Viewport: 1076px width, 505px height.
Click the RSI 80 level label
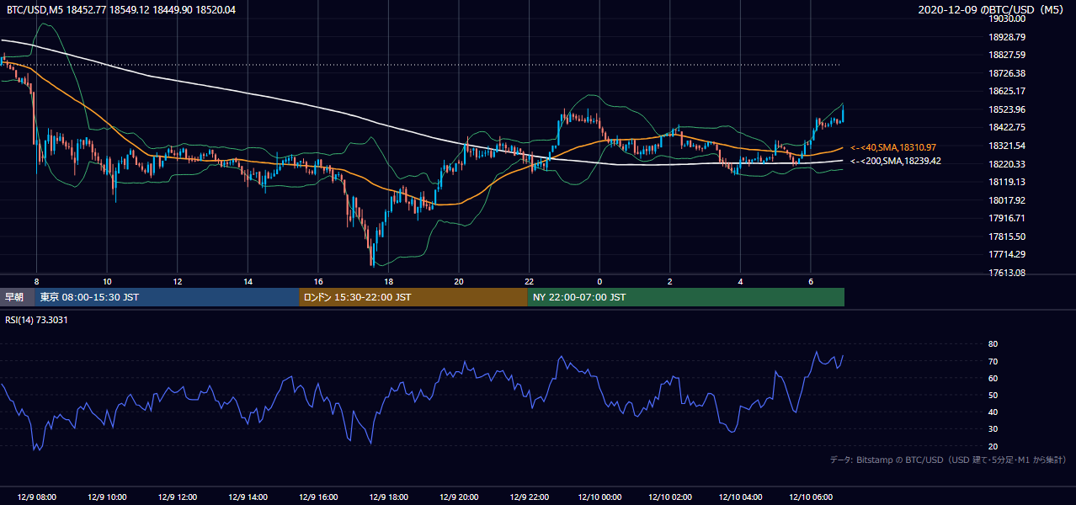993,344
